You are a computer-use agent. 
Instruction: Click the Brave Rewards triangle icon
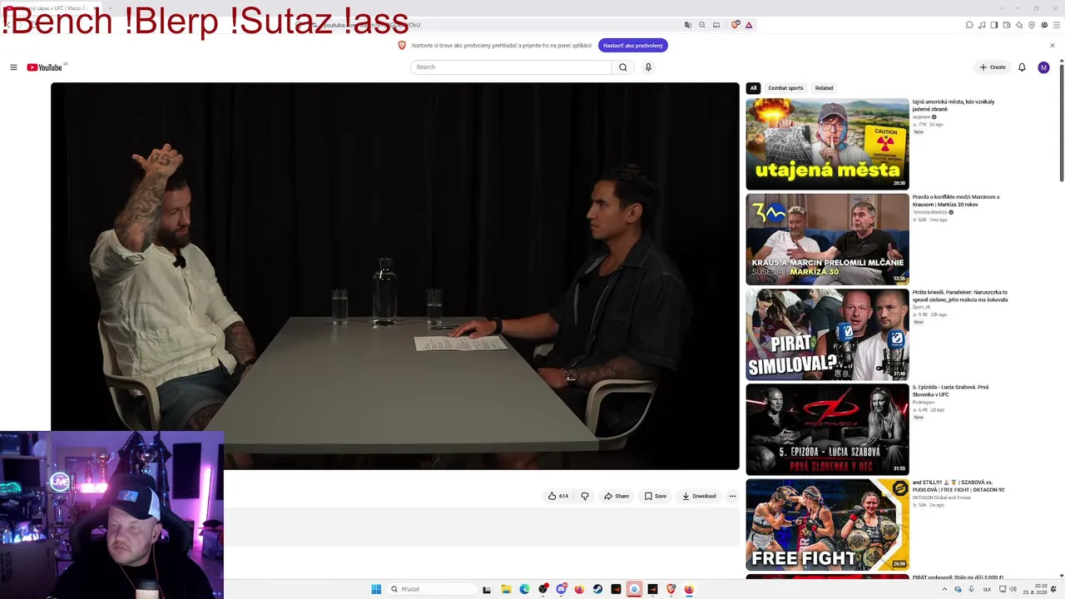(x=749, y=25)
